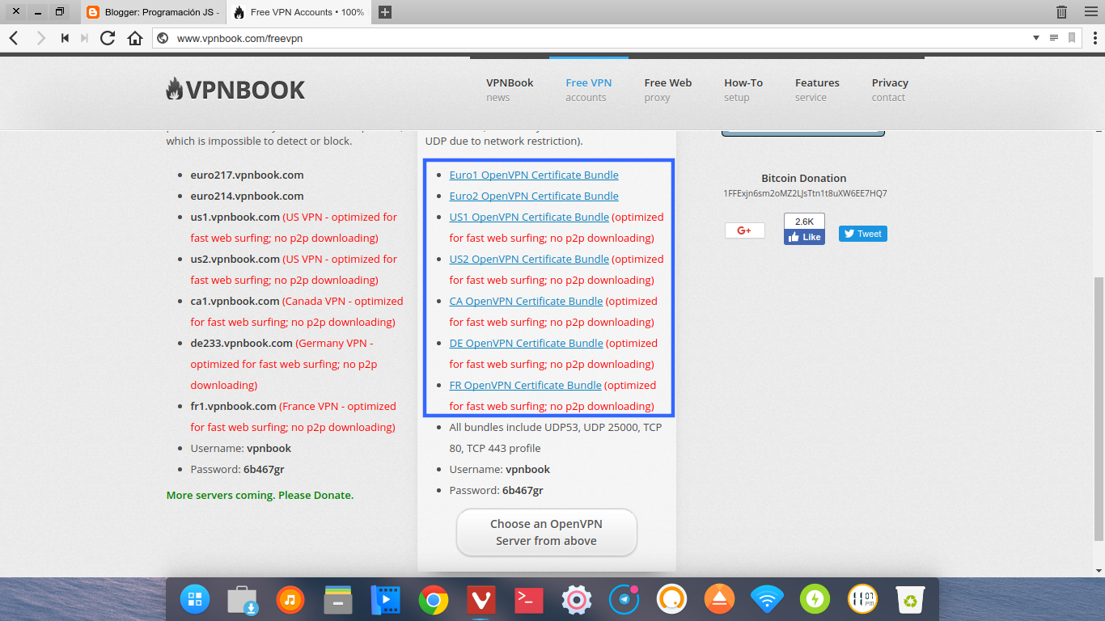This screenshot has width=1105, height=621.
Task: Open the launcher icon in the dock
Action: pyautogui.click(x=195, y=599)
